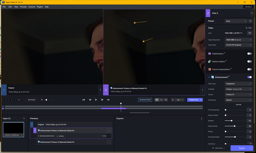Open the AI Model dropdown
The image size is (256, 153).
(239, 89)
